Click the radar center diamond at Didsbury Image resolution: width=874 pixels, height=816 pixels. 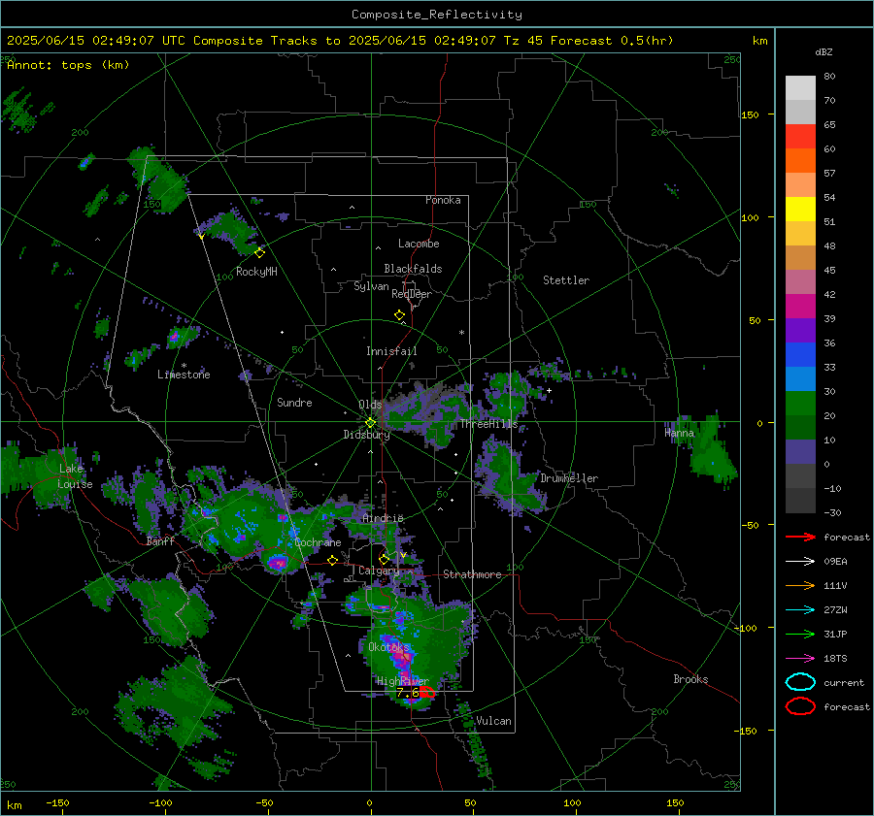coord(370,423)
